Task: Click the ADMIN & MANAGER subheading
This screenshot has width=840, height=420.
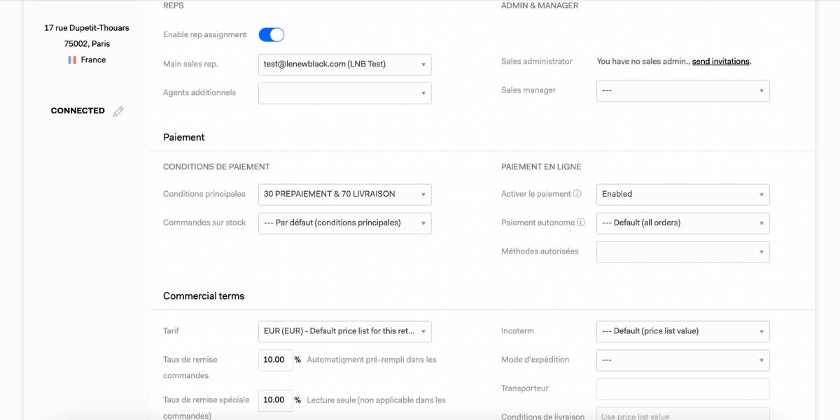Action: click(540, 6)
